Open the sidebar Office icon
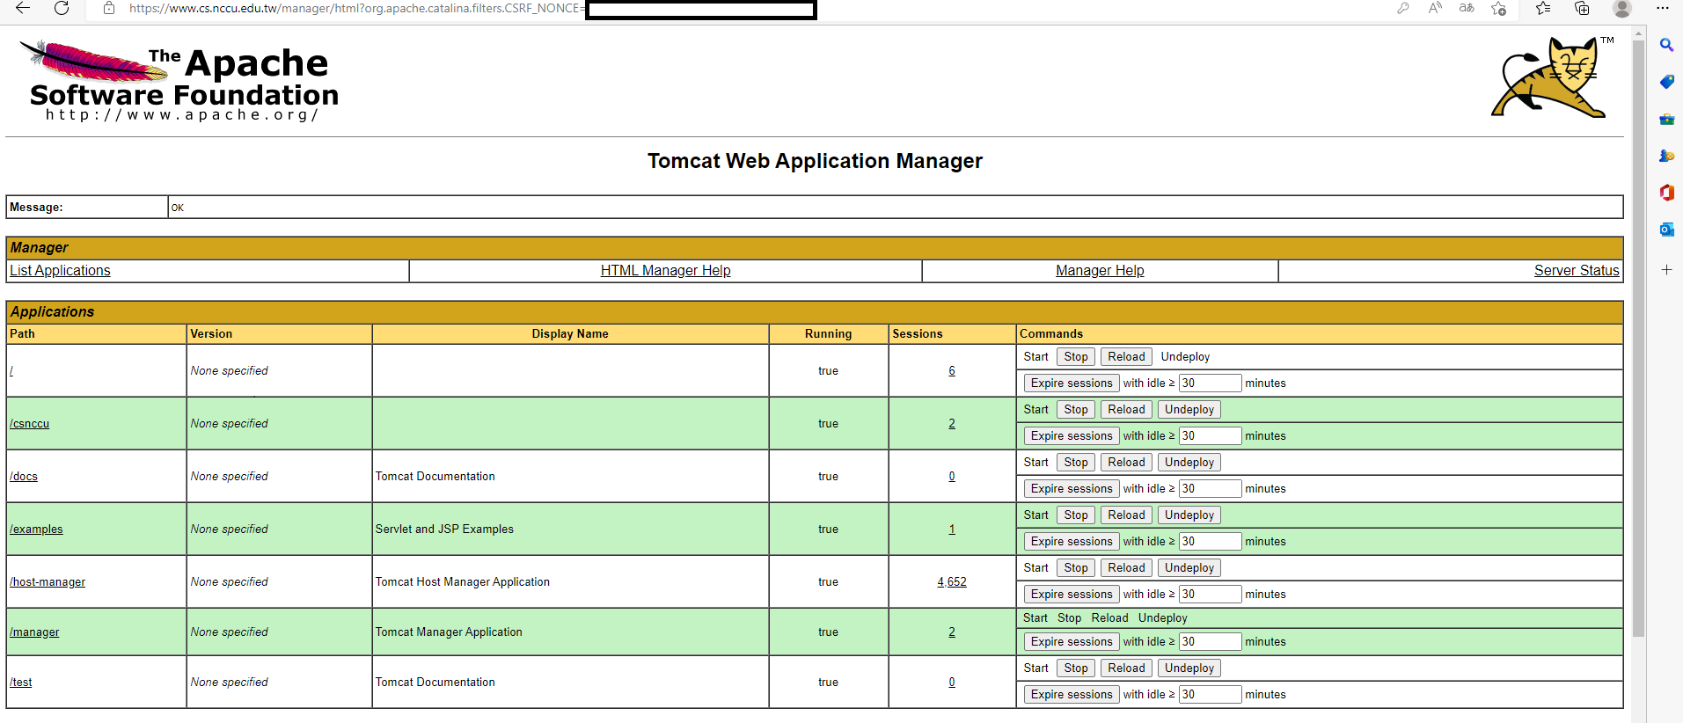 [1666, 193]
